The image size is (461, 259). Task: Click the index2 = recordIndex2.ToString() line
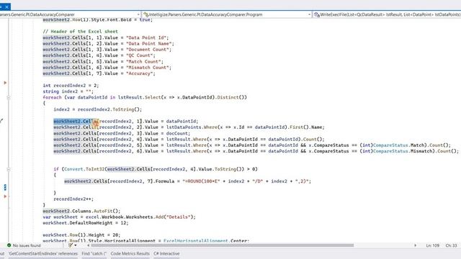pyautogui.click(x=98, y=109)
